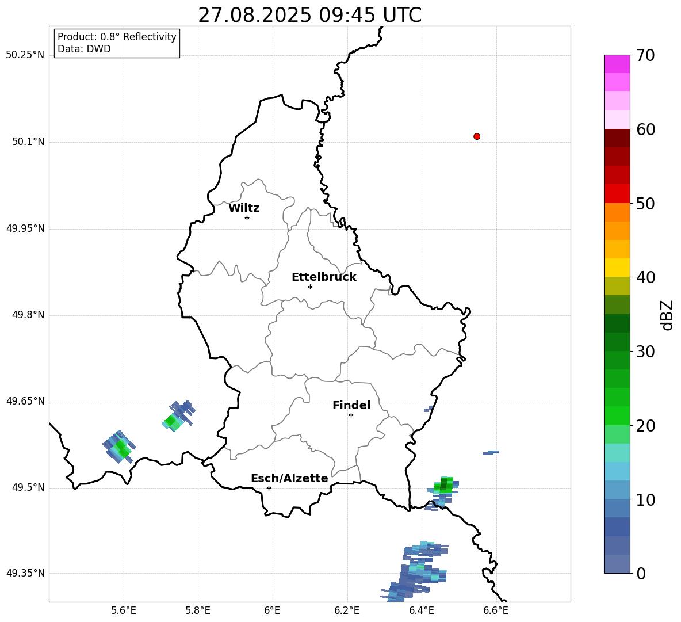The height and width of the screenshot is (622, 681).
Task: Click the bright red swatch above 50 dBZ
Action: pos(617,193)
